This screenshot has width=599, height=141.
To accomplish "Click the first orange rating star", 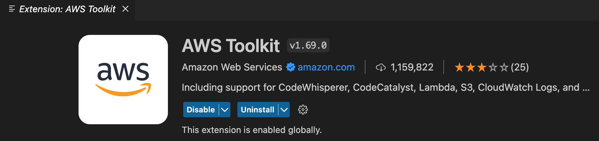I will pyautogui.click(x=459, y=67).
